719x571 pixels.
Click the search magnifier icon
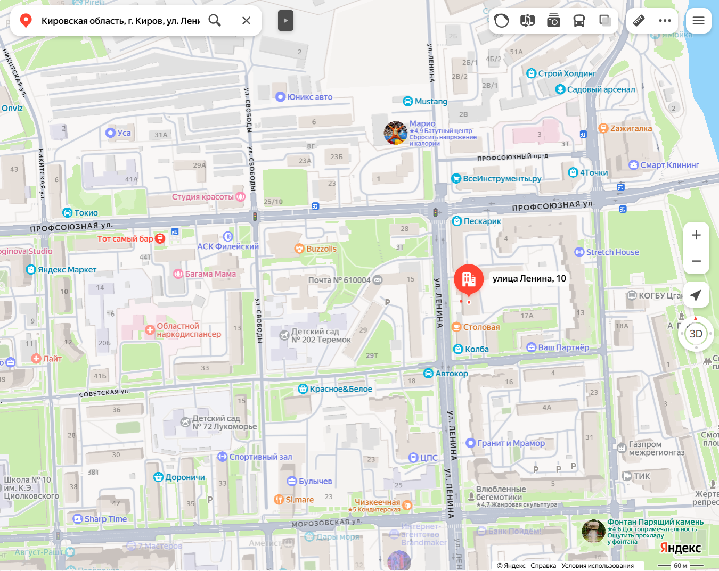coord(215,21)
